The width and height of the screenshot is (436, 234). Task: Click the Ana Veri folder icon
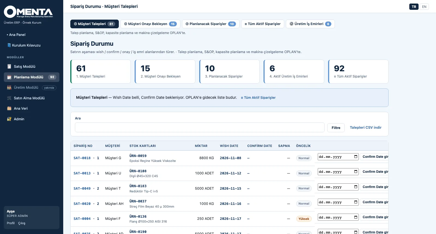[x=9, y=108]
